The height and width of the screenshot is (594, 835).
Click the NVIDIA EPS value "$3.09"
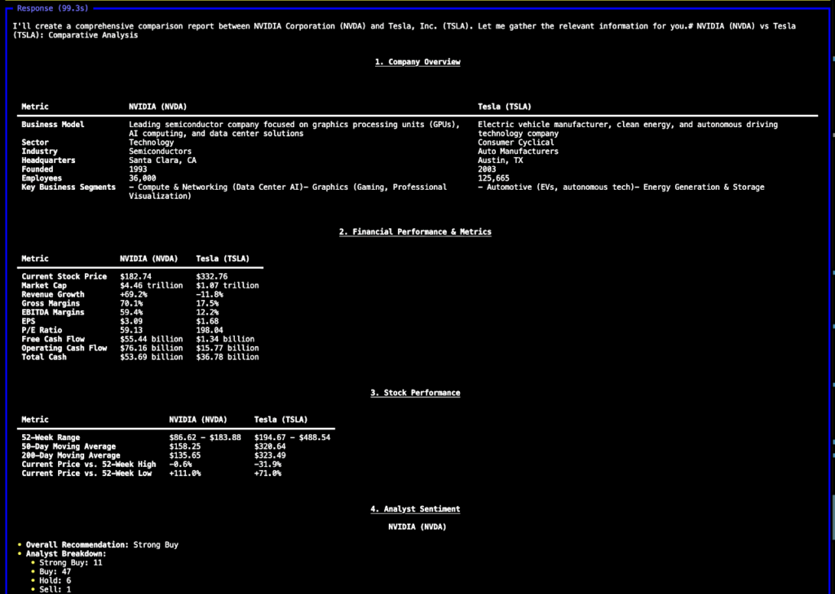click(131, 322)
